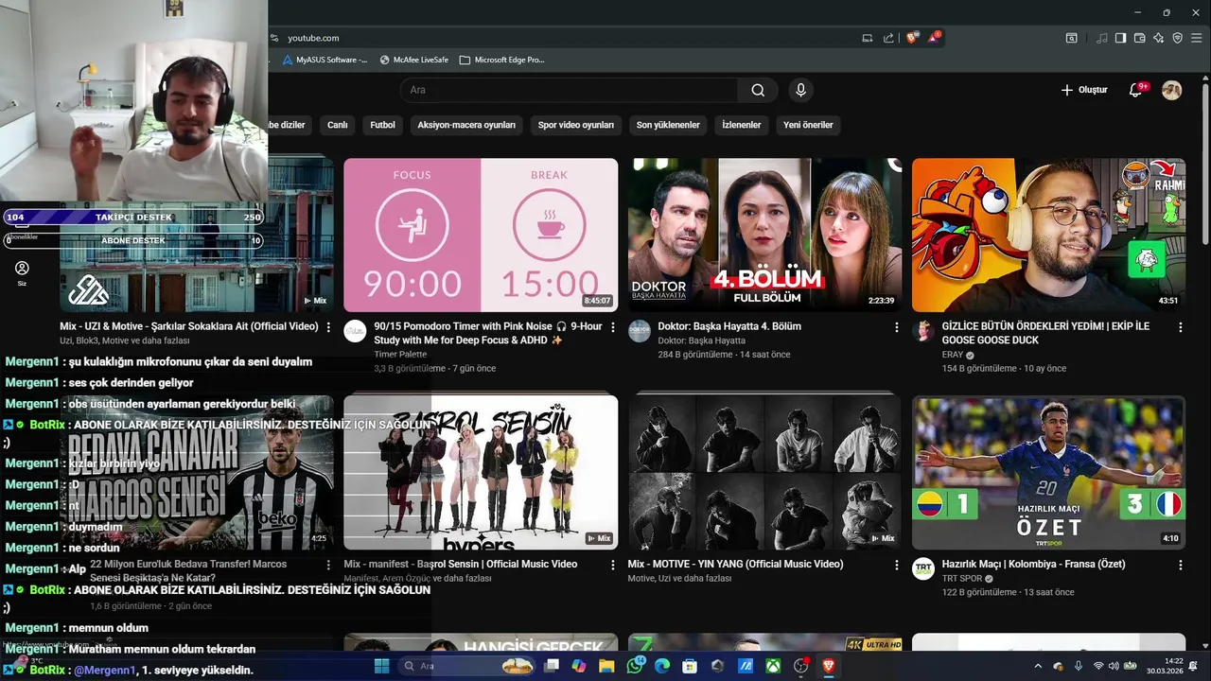Screen dimensions: 1211x681
Task: Open the Microsoft Edge Pro bookmarks folder
Action: point(501,60)
